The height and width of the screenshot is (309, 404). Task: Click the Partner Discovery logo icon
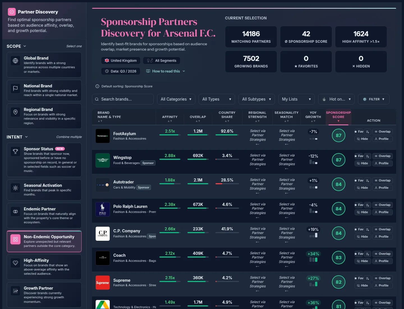[12, 12]
